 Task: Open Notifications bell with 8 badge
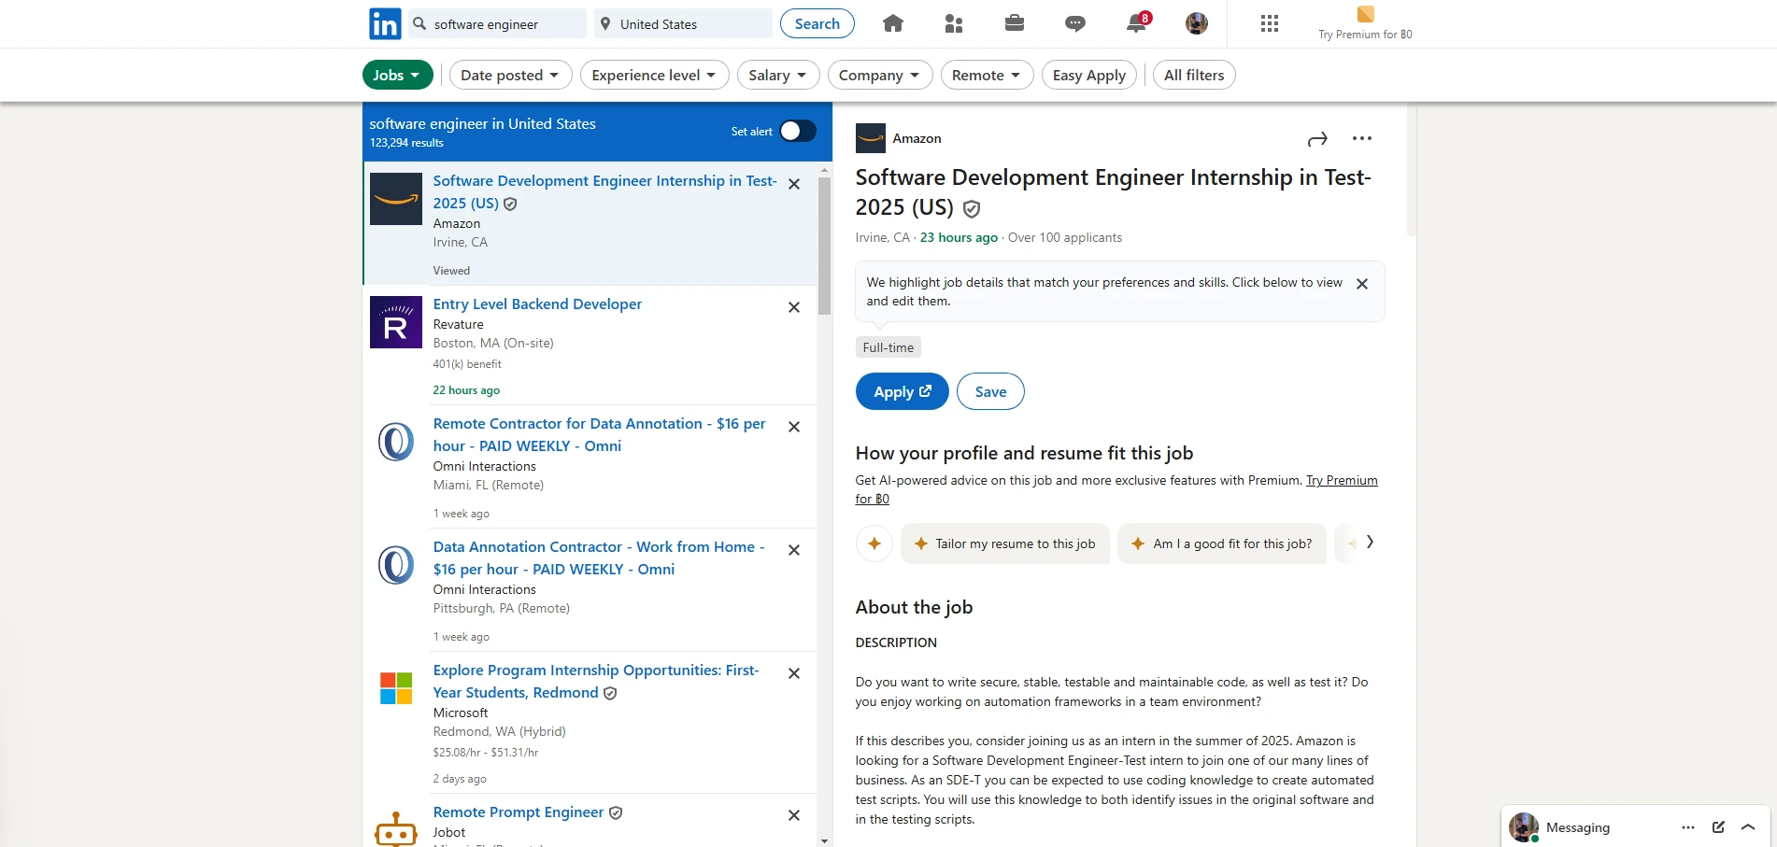[1137, 23]
